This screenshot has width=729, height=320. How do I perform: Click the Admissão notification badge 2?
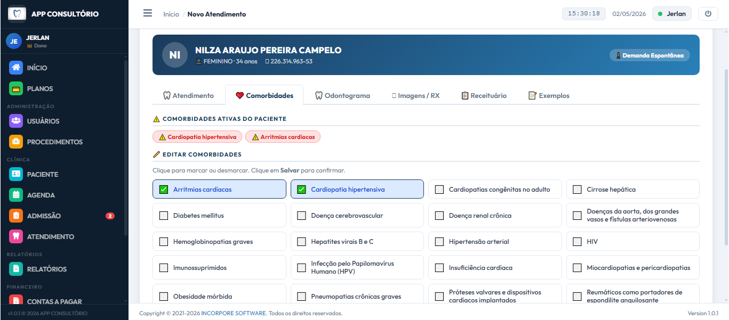pos(110,216)
